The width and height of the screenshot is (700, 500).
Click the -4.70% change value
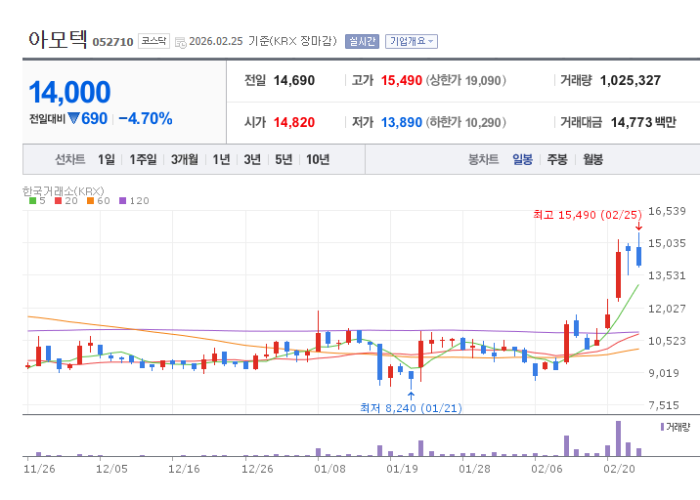pyautogui.click(x=146, y=118)
